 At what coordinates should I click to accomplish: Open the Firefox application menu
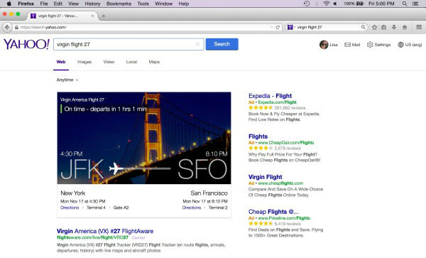pyautogui.click(x=26, y=4)
